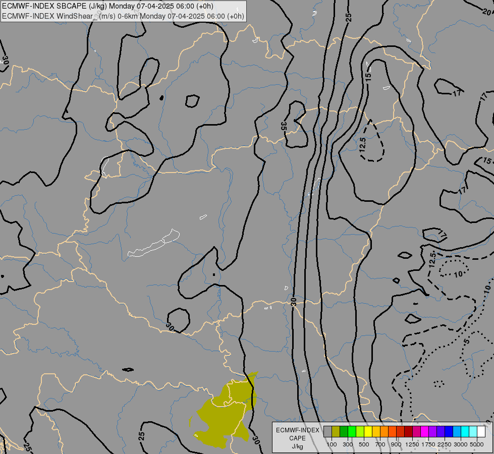Select the dark green legend swatch

tap(344, 431)
